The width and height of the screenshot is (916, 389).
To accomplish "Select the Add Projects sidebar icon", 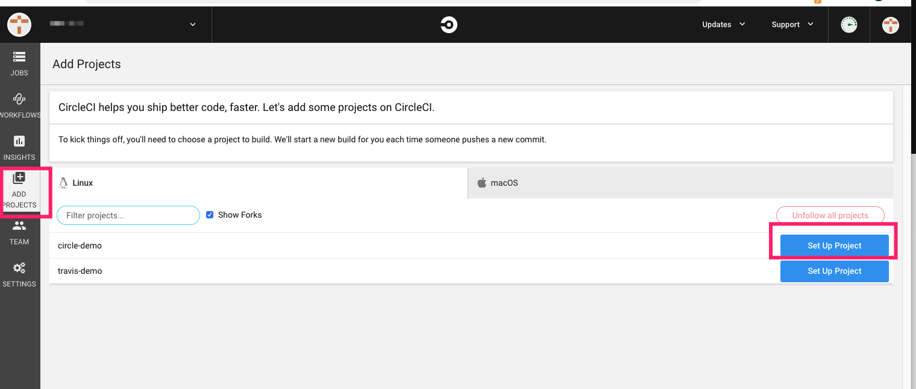I will [19, 178].
